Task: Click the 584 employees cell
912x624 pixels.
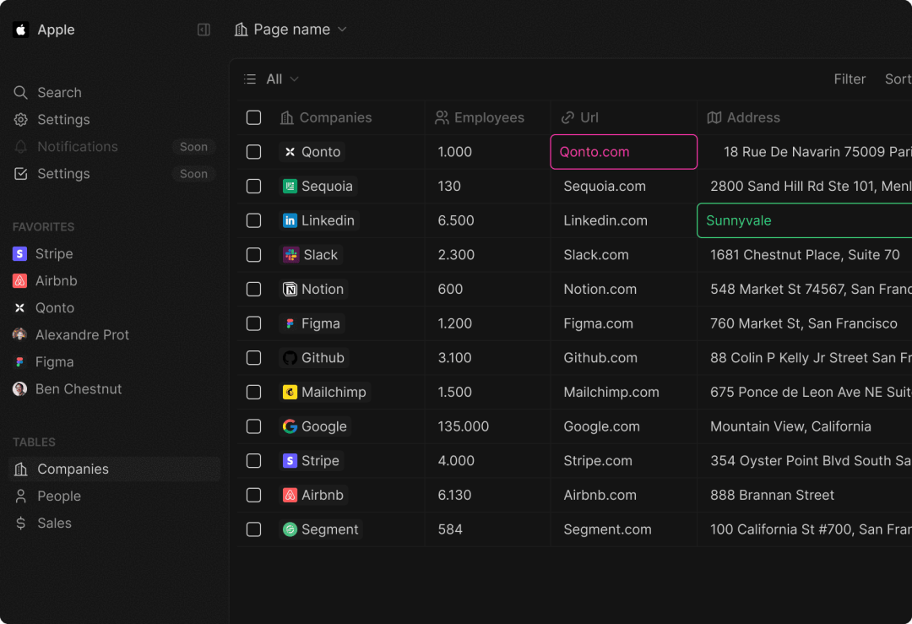Action: click(x=487, y=529)
